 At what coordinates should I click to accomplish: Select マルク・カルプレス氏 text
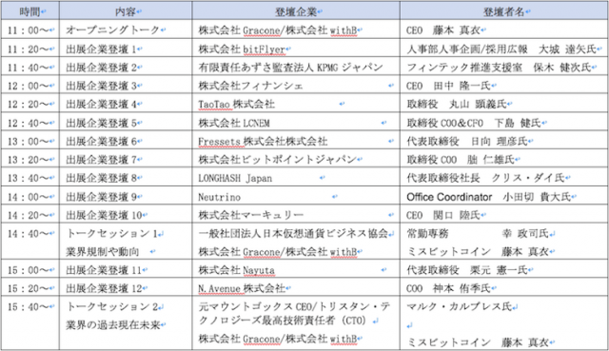coord(460,306)
